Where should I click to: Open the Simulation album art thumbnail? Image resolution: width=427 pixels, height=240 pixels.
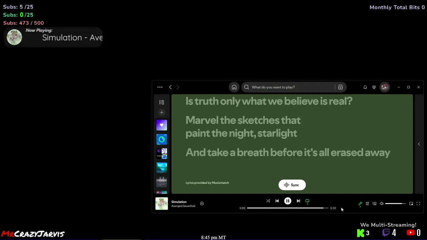(161, 204)
